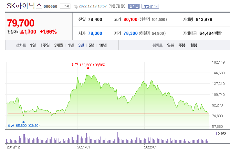Viewport: 230px width, 152px height.
Task: Click the 최저 65,800 (03/20) label
Action: (24, 126)
